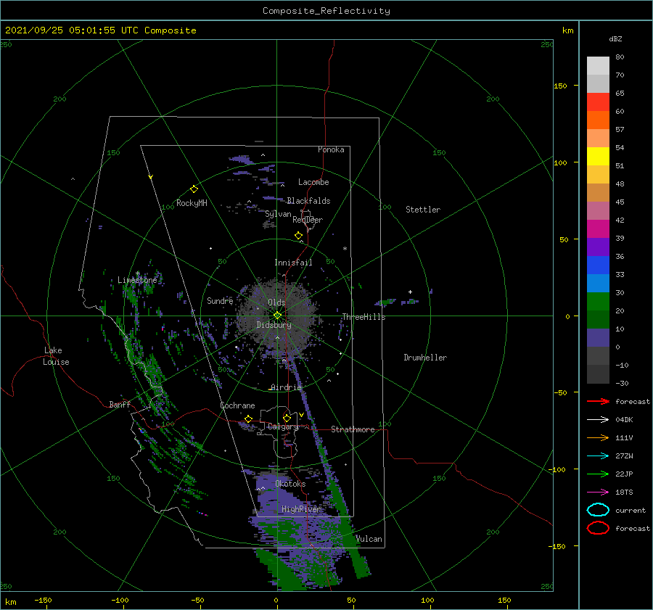Click the red forecast arrow in legend
Image resolution: width=653 pixels, height=610 pixels.
[598, 401]
